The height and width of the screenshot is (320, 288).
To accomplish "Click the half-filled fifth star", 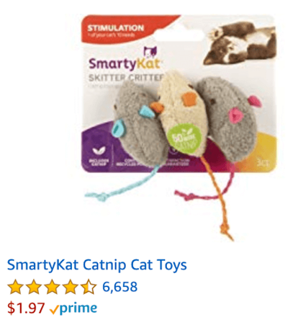I will coord(88,287).
